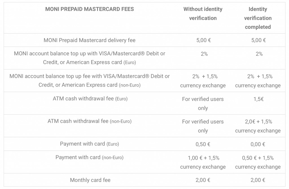Click the Monthly card fee row label

pyautogui.click(x=90, y=180)
